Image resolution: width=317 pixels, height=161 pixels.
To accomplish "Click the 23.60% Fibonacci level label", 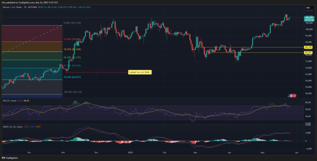I will point(72,39).
